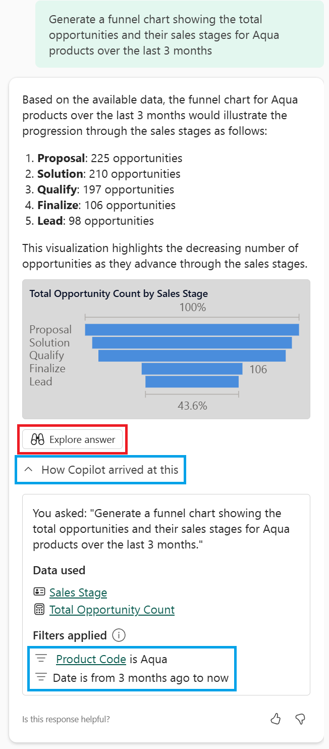Select the Finalize bar showing 106
Viewport: 329px width, 749px height.
tap(192, 369)
